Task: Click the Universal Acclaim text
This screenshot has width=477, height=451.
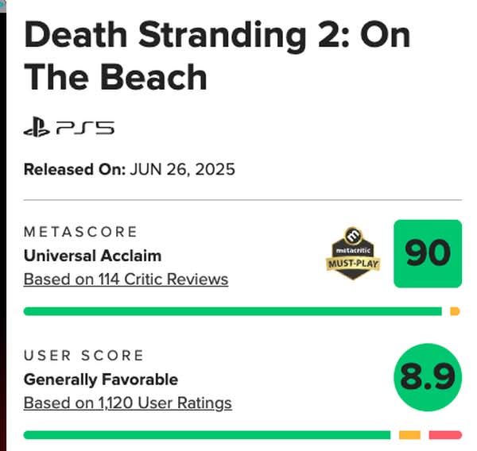Action: click(92, 256)
